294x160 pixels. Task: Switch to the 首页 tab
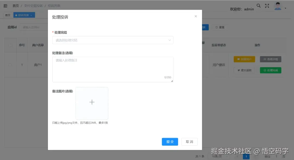pyautogui.click(x=7, y=15)
